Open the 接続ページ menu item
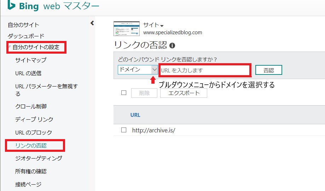Screen dimensions: 325x191 pos(28,184)
